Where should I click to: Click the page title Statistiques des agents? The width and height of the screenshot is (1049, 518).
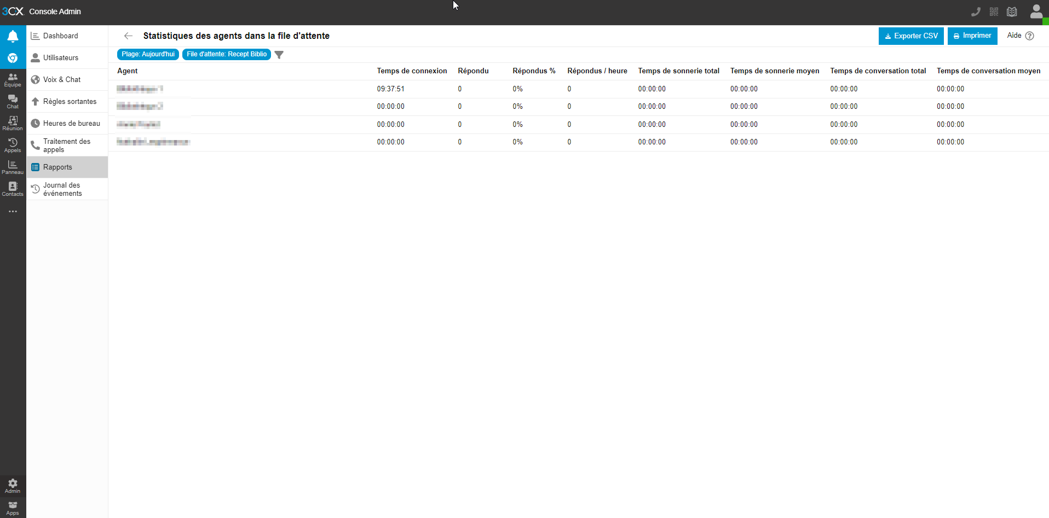[237, 36]
